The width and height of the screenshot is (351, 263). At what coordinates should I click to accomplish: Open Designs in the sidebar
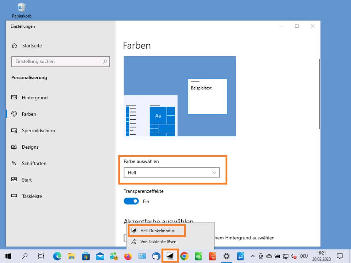click(x=30, y=147)
